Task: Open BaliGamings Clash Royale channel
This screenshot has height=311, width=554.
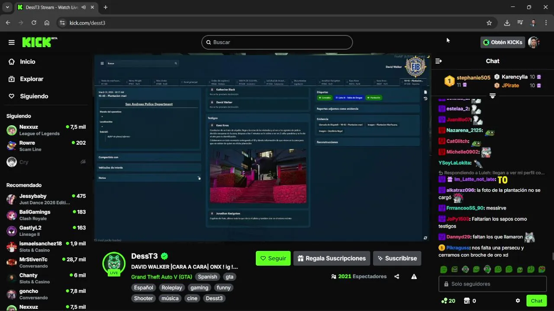Action: click(46, 215)
